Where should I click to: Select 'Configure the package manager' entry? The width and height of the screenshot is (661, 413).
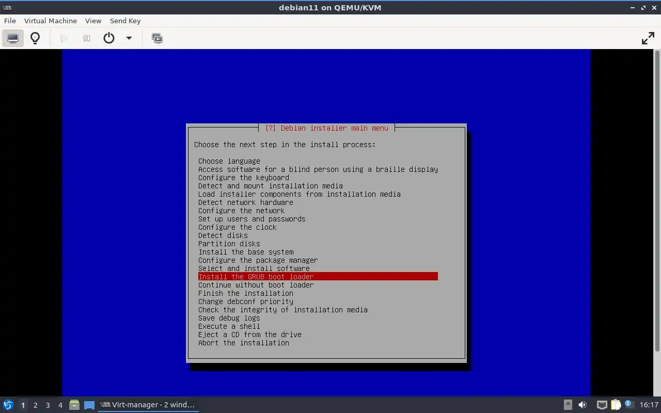(x=258, y=260)
